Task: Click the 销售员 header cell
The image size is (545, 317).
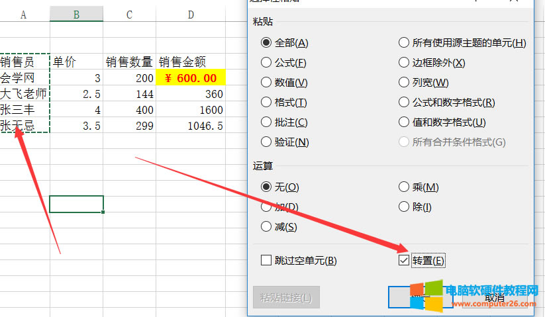Action: click(x=25, y=62)
